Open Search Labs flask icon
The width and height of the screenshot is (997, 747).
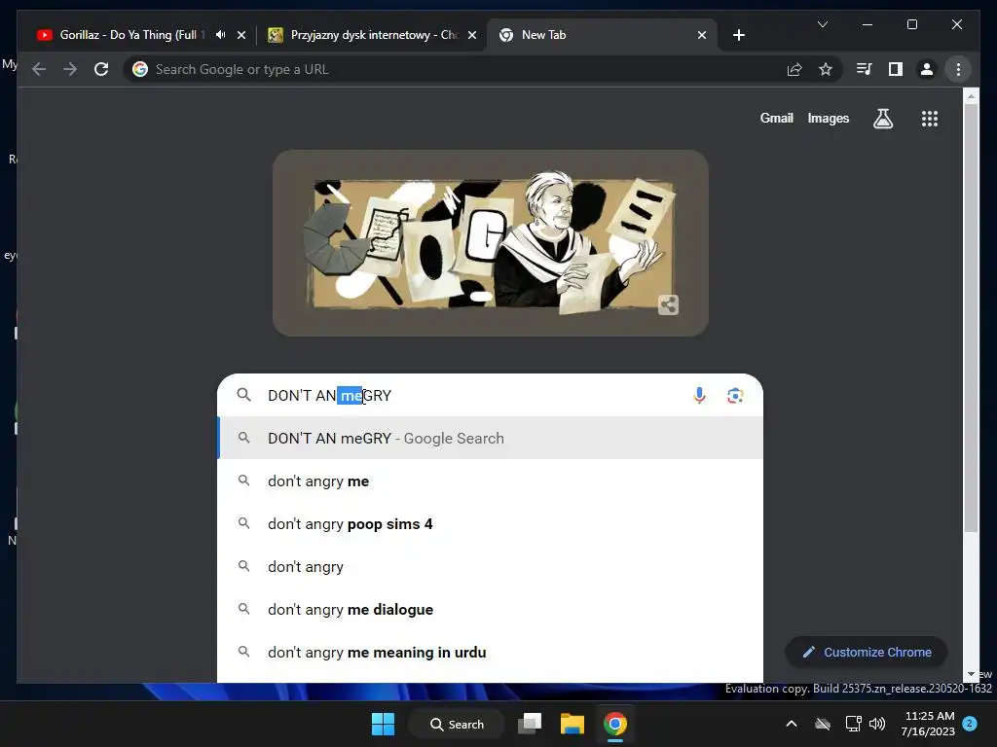click(x=882, y=118)
